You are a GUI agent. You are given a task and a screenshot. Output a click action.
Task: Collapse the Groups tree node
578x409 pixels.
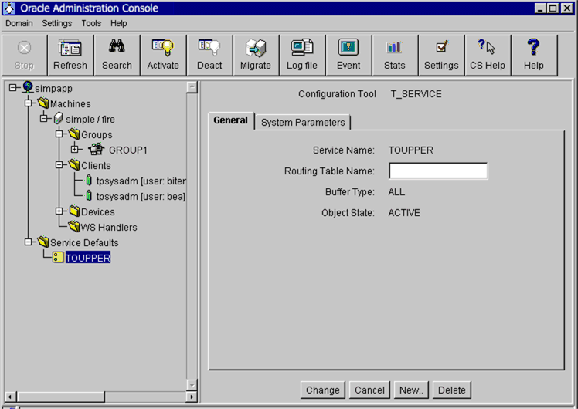coord(59,134)
